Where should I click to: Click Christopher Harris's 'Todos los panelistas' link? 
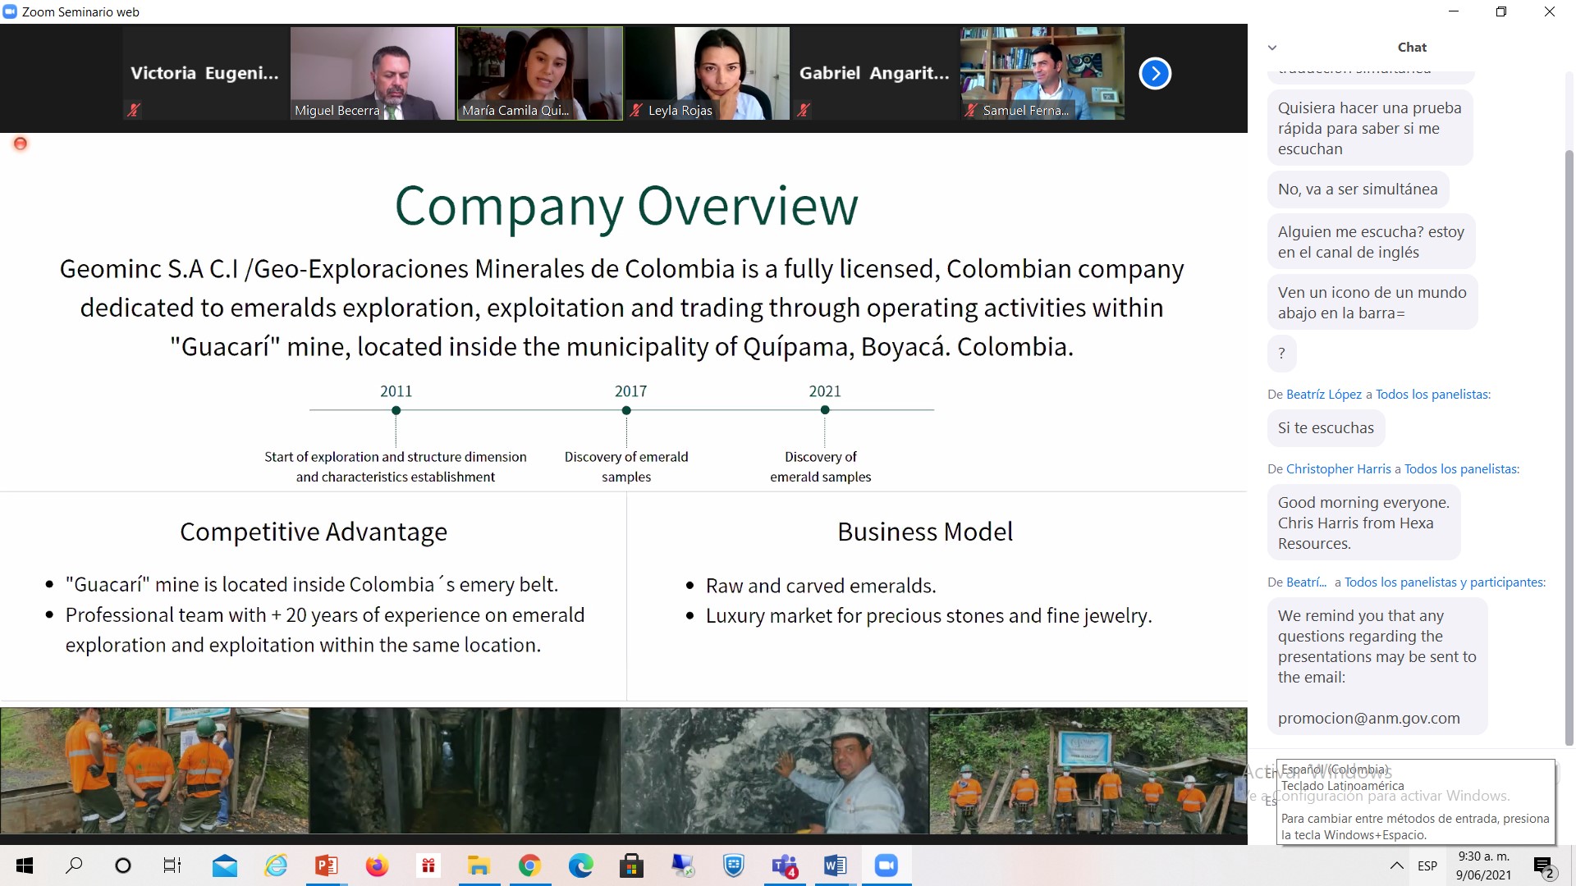point(1461,469)
